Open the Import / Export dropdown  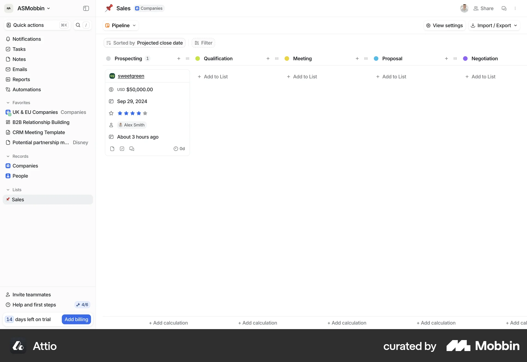click(494, 25)
